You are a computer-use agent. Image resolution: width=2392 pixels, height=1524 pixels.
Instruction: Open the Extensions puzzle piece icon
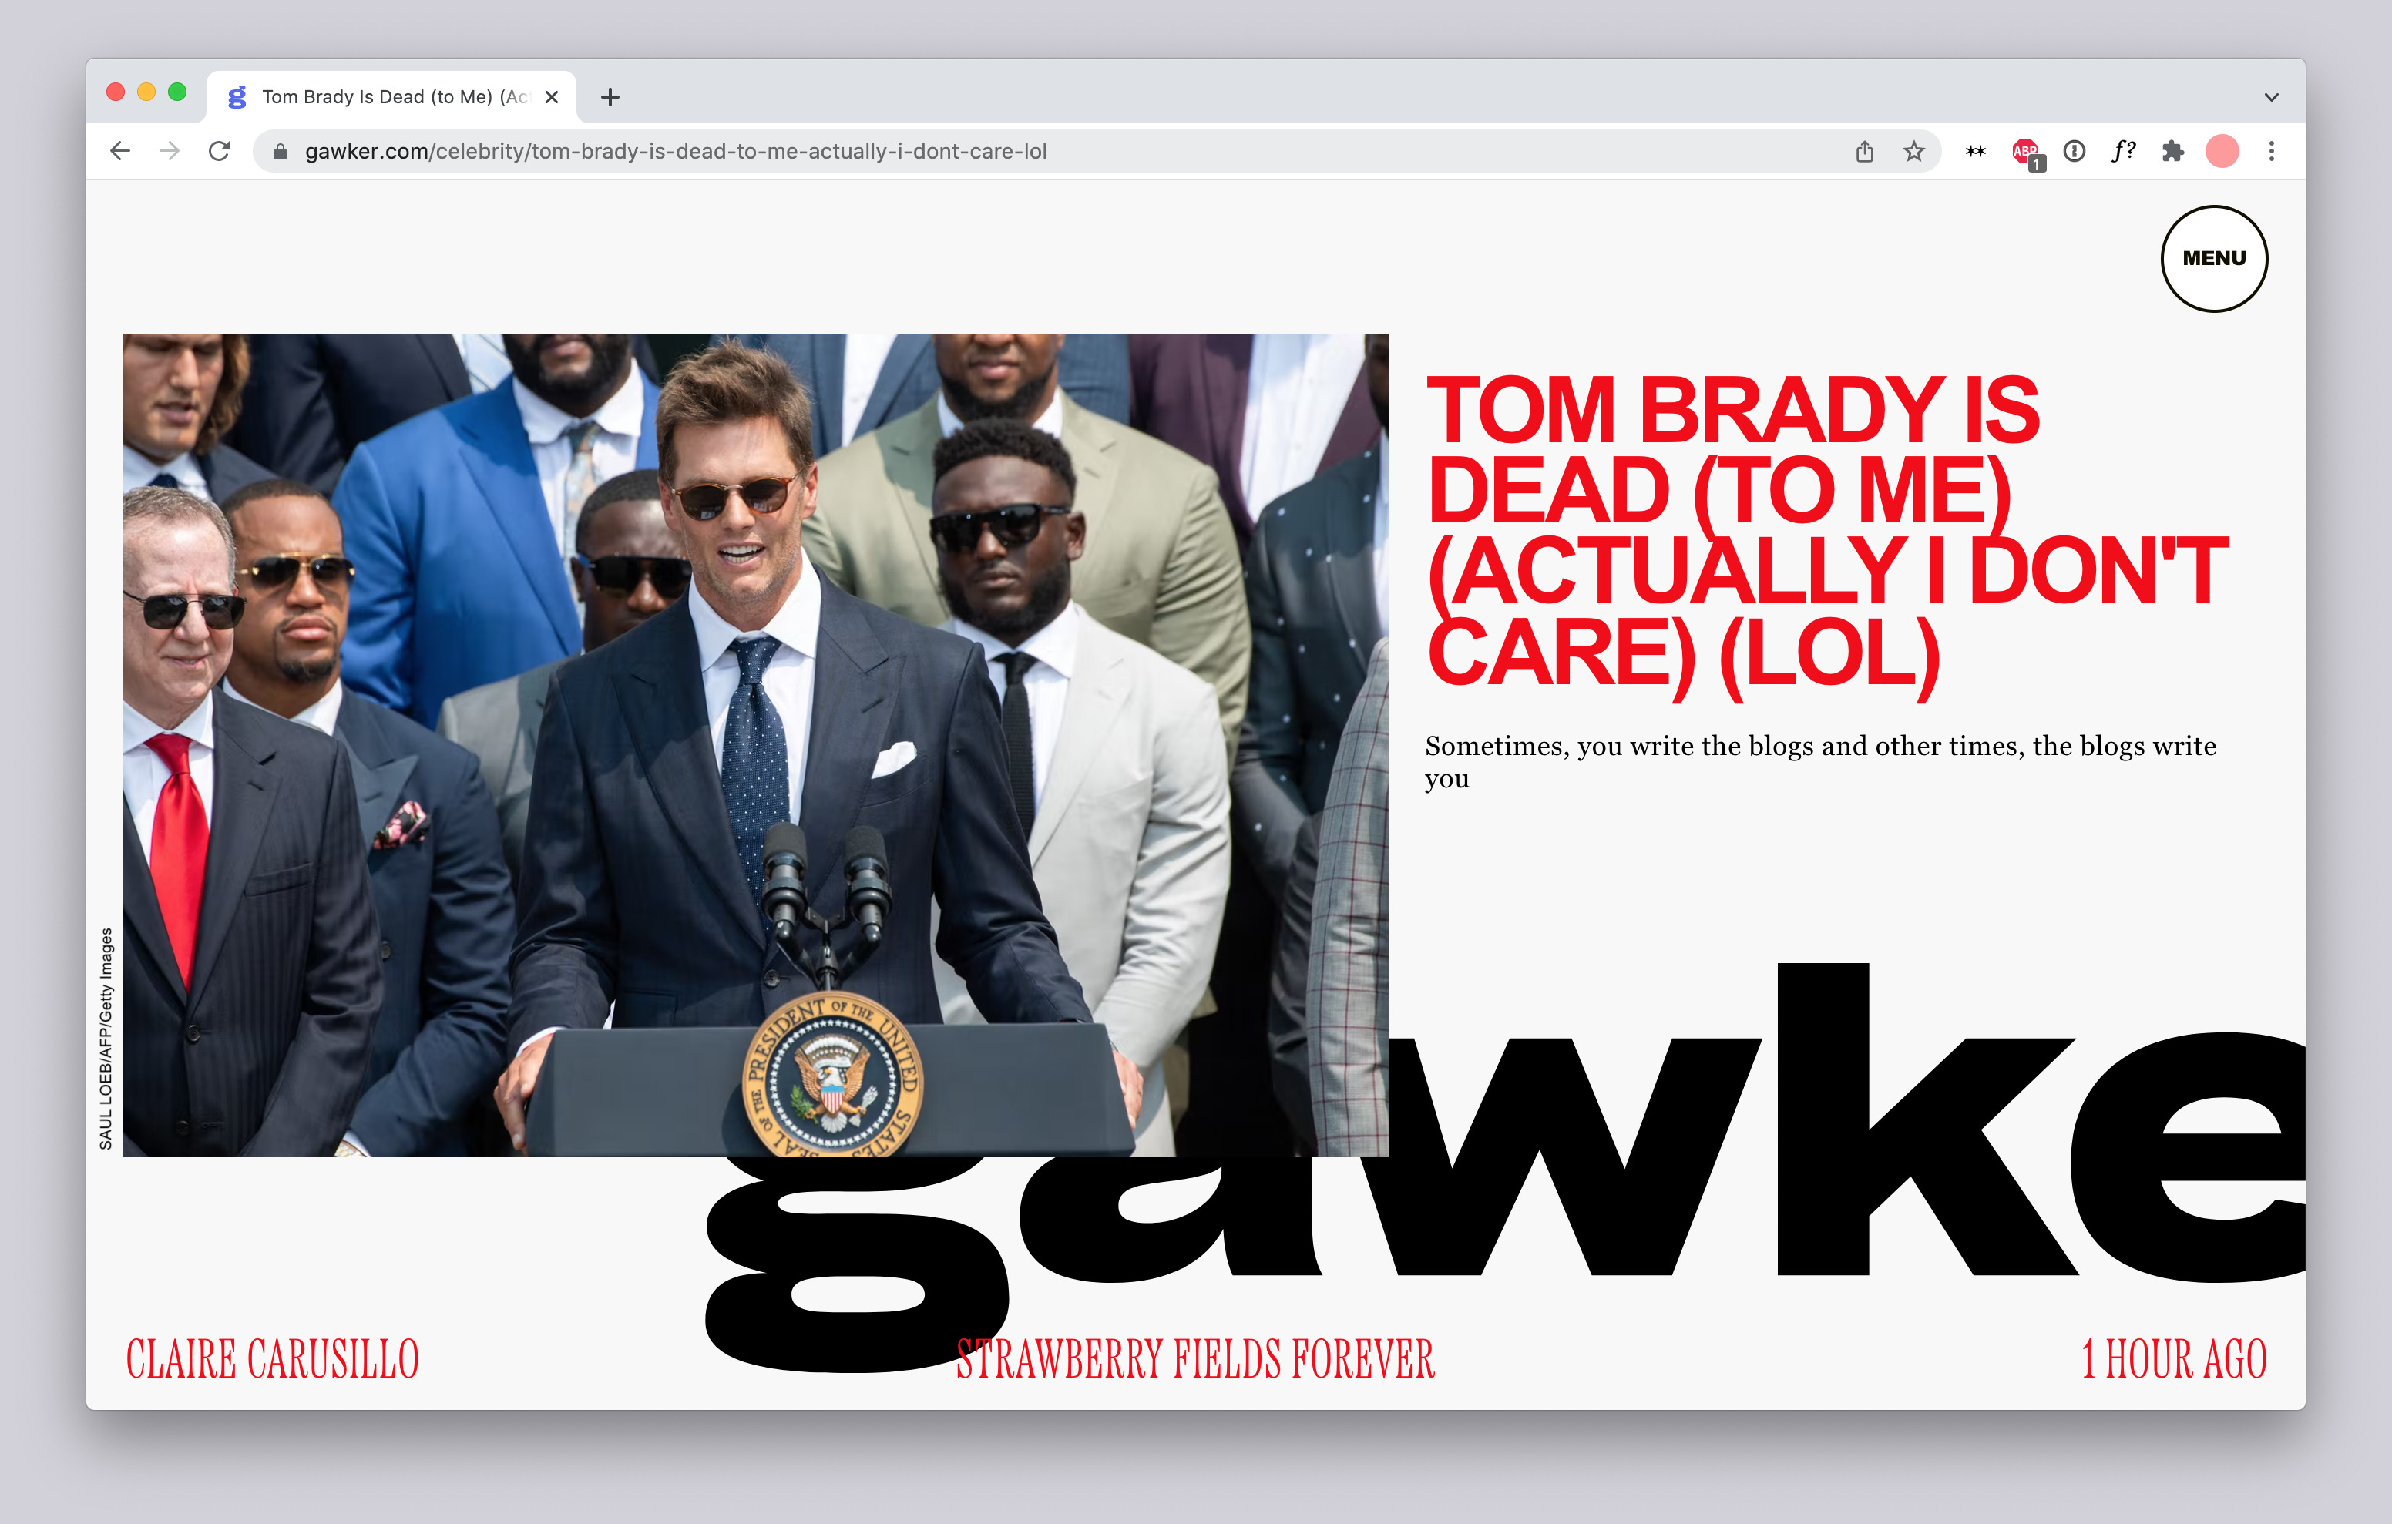2172,151
